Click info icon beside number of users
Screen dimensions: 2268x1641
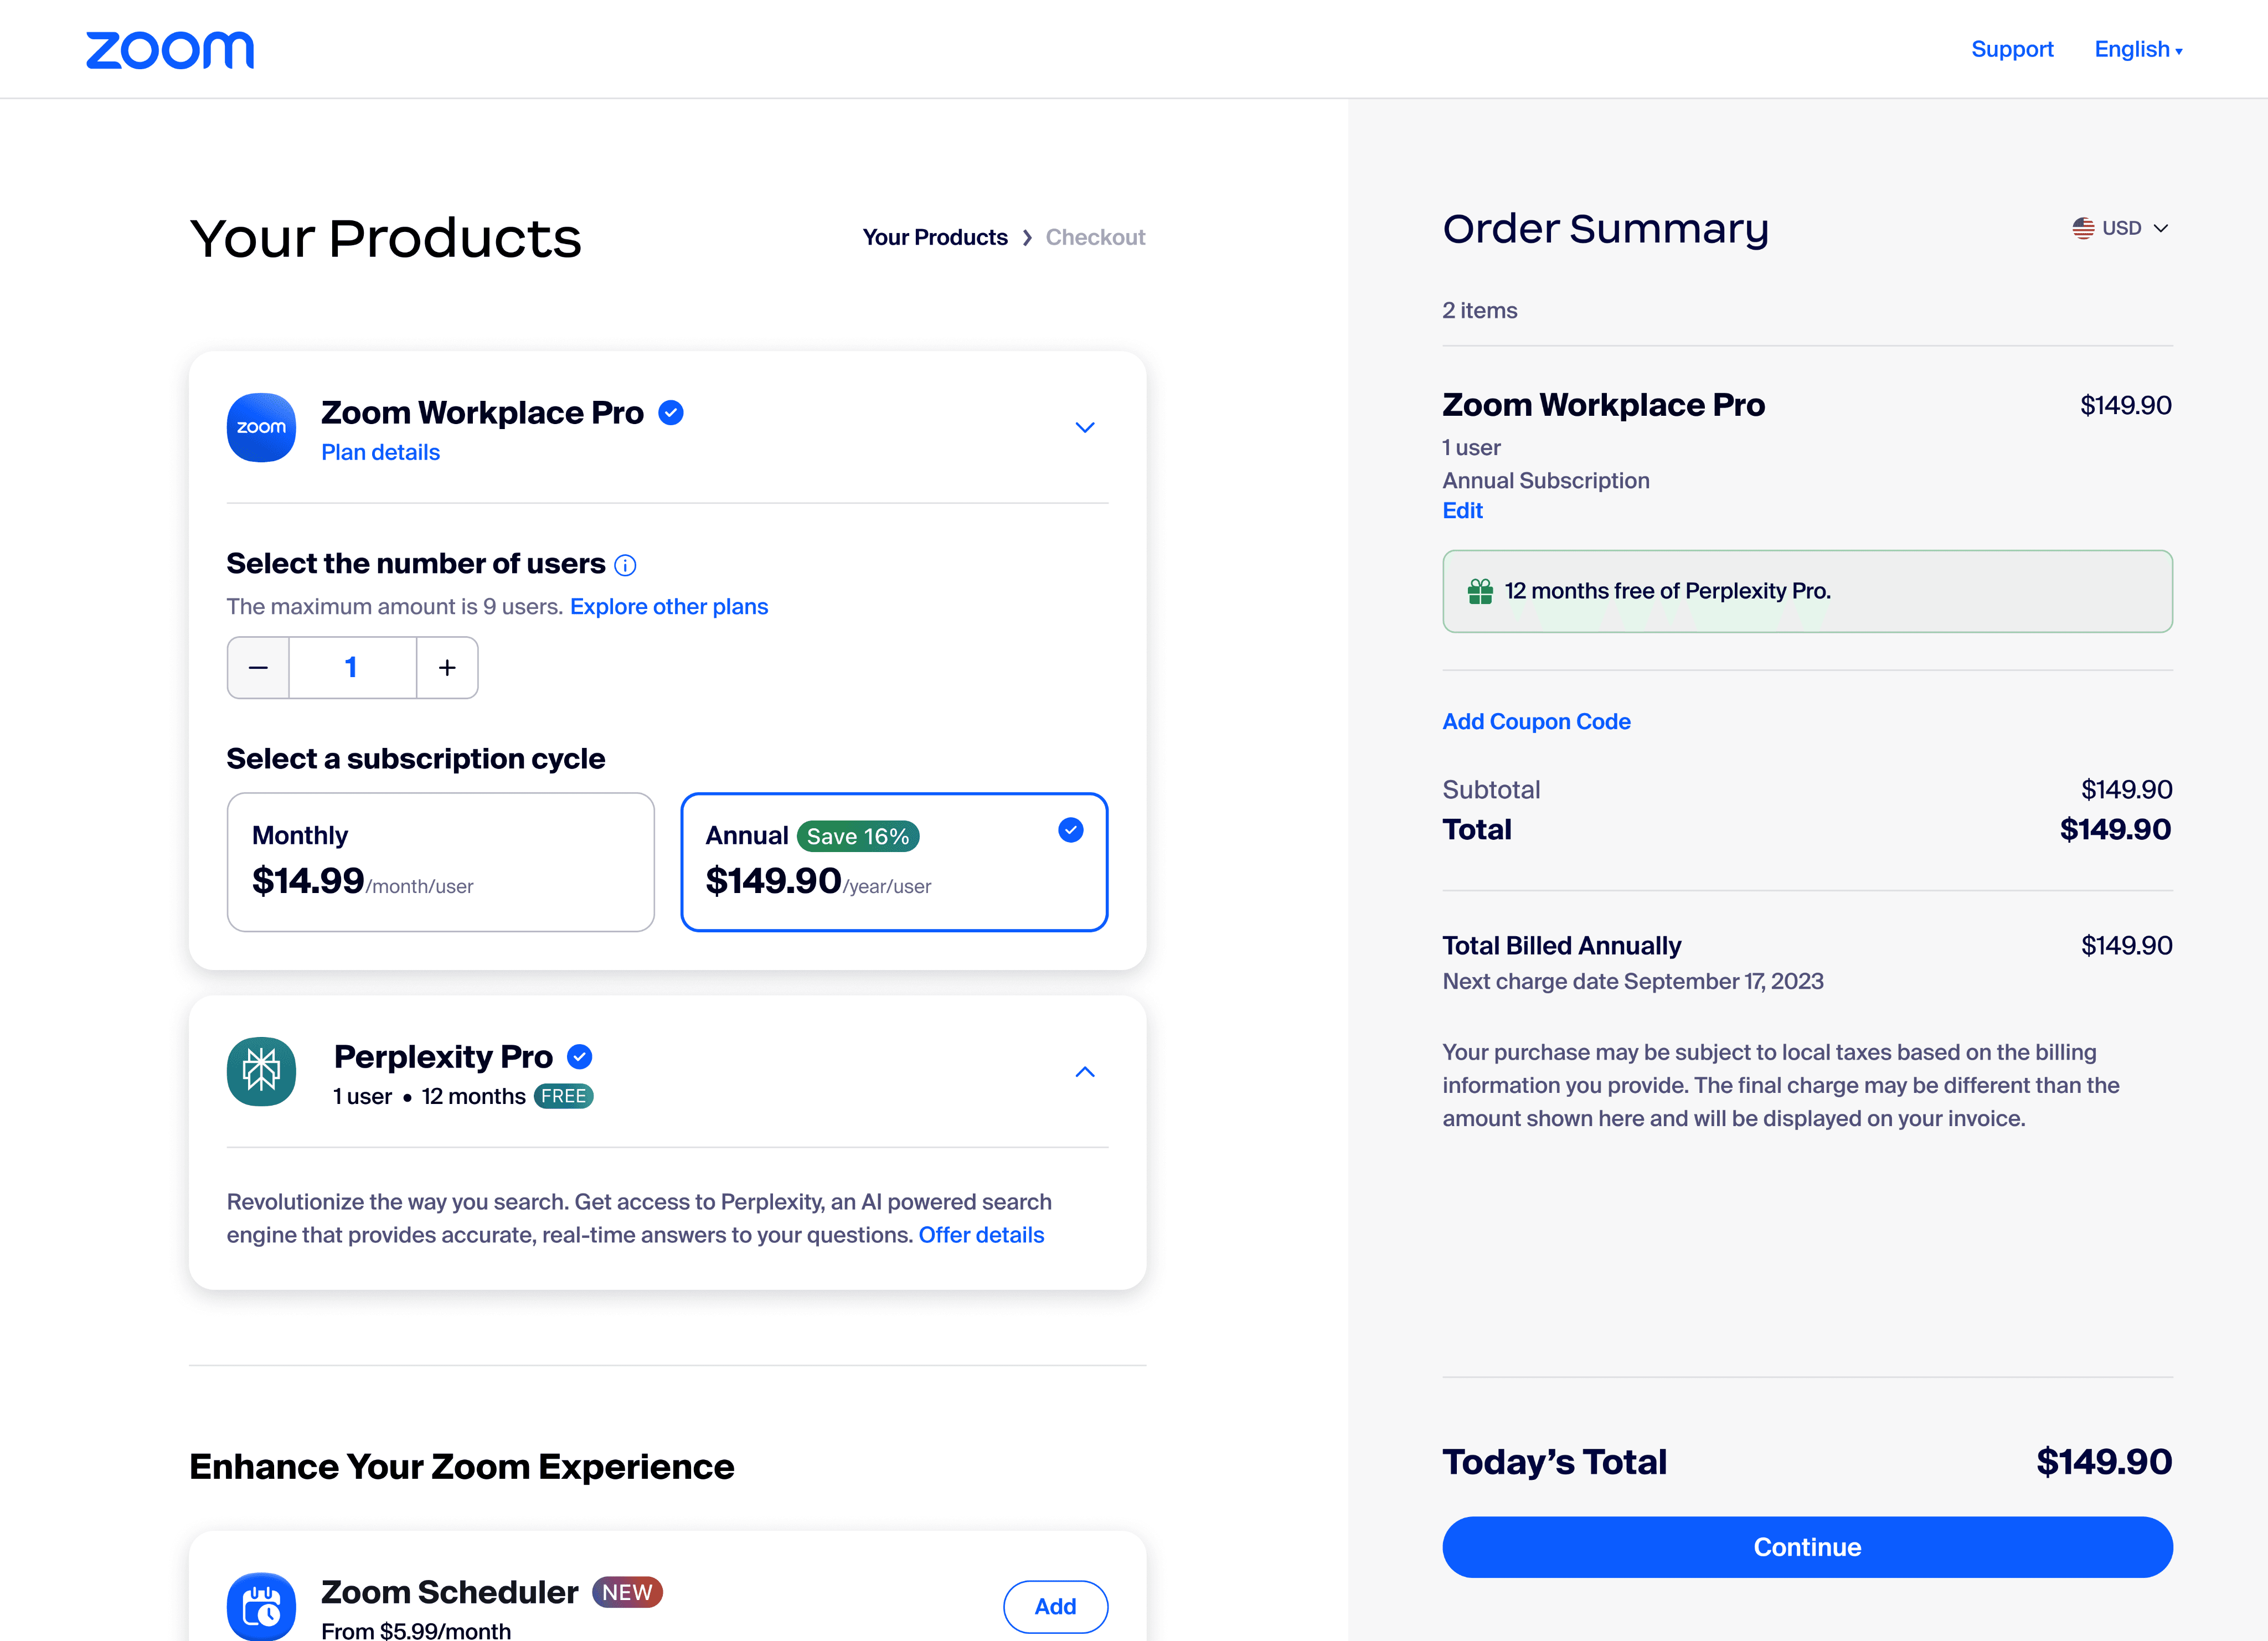(625, 566)
